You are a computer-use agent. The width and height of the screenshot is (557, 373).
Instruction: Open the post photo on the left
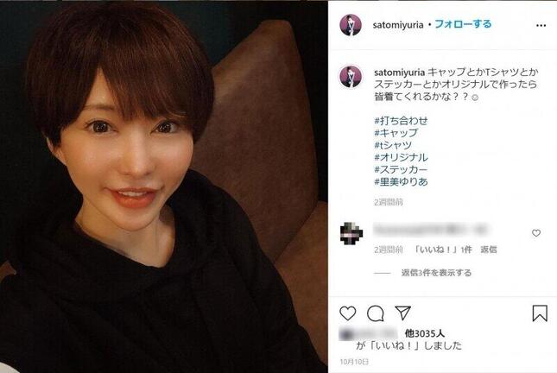(x=164, y=186)
